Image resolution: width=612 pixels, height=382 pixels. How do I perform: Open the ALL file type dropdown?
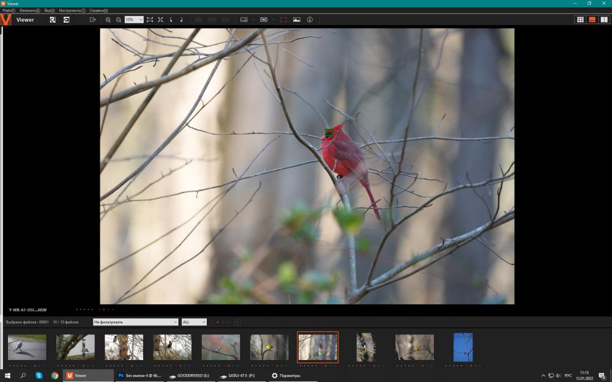pos(194,322)
